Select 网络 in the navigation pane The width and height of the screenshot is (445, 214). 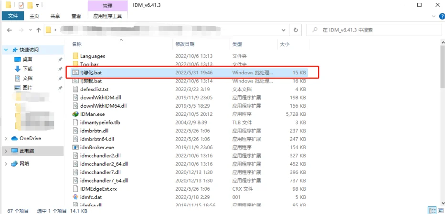pyautogui.click(x=24, y=163)
